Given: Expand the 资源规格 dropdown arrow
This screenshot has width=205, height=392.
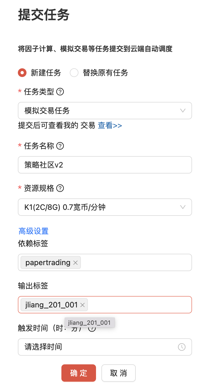Looking at the screenshot, I should click(x=183, y=207).
